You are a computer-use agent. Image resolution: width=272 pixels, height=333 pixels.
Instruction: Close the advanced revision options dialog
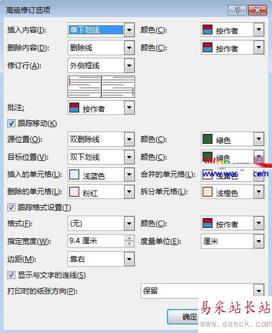click(x=257, y=10)
